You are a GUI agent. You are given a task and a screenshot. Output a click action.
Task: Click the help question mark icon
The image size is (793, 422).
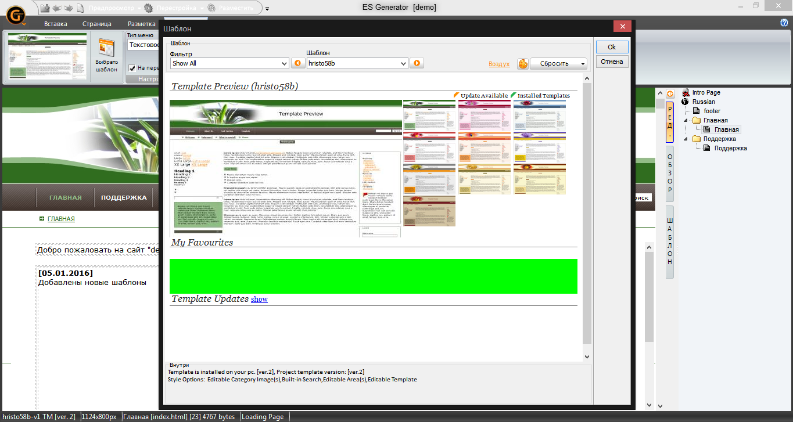[x=784, y=23]
